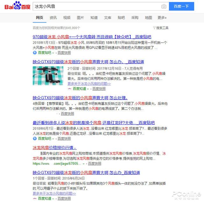Viewport: 204px width, 202px height.
Task: Switch to the 知道 tab
Action: (x=94, y=17)
